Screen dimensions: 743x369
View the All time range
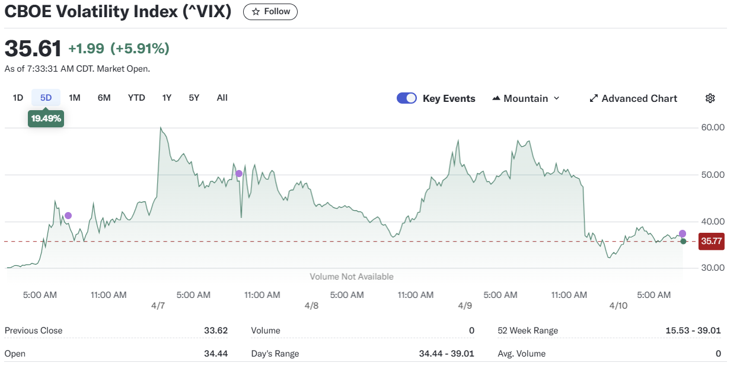pos(222,98)
